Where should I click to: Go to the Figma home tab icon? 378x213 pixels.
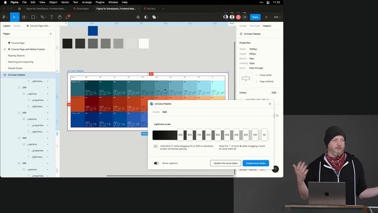[19, 9]
